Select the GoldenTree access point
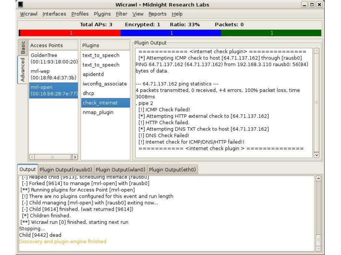Image resolution: width=341 pixels, height=255 pixels. pyautogui.click(x=54, y=58)
